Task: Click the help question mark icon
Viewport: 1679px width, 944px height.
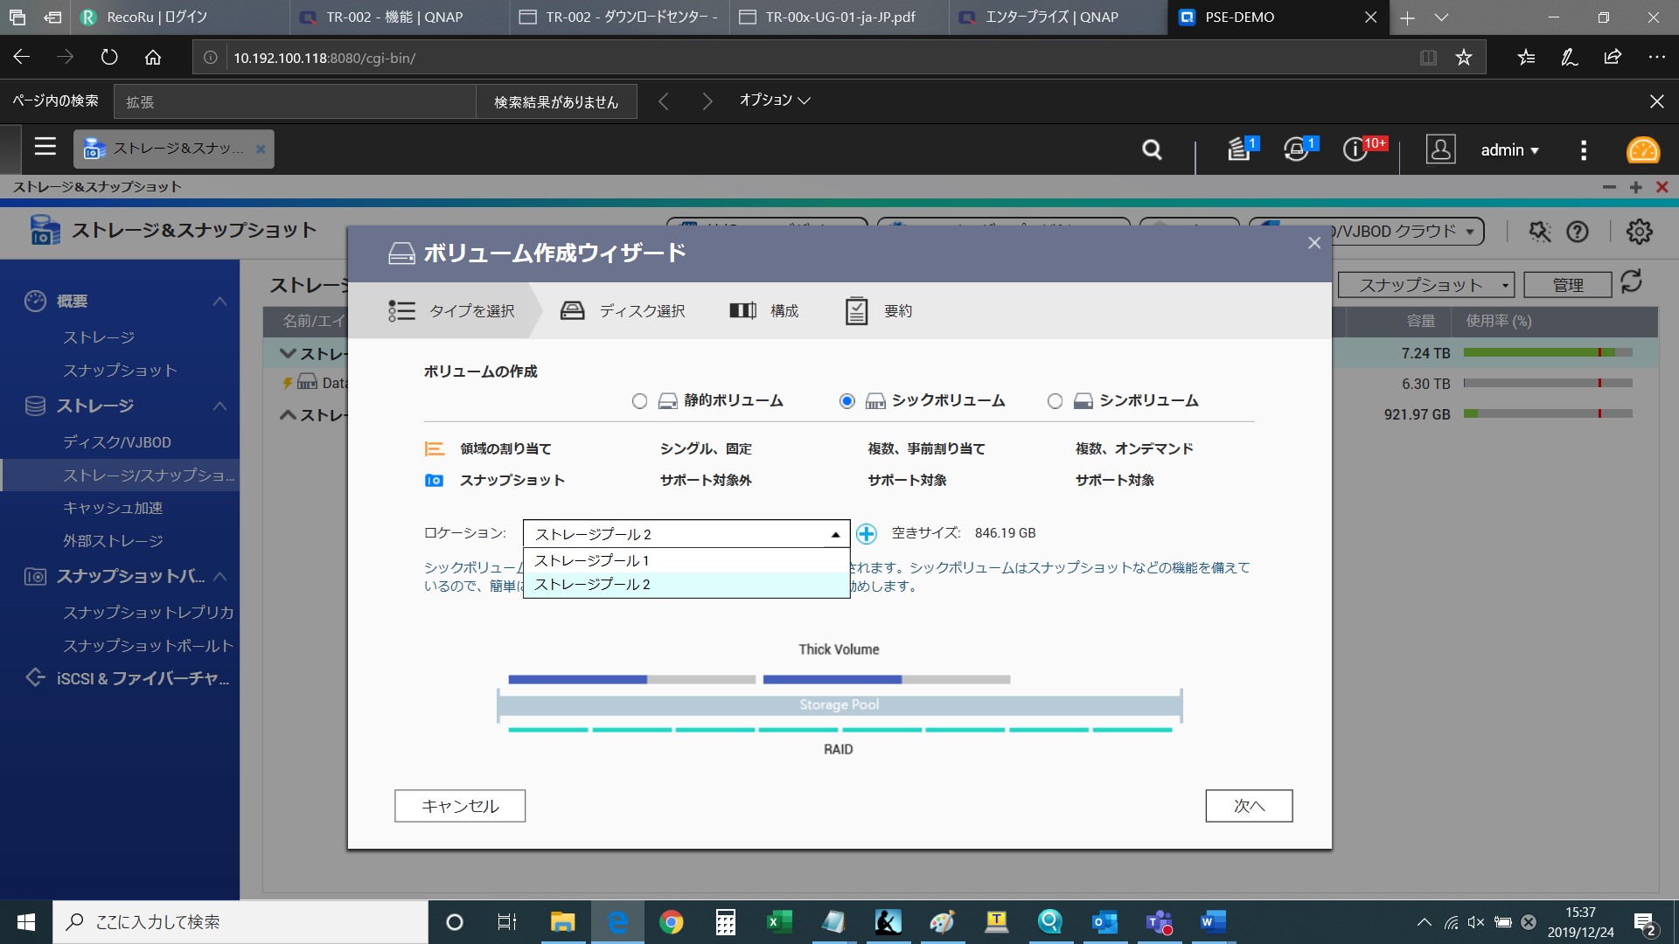Action: click(x=1578, y=232)
